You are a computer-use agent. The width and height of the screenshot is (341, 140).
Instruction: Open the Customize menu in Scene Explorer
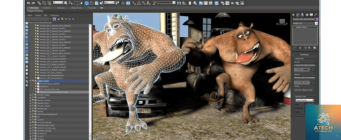tap(54, 15)
